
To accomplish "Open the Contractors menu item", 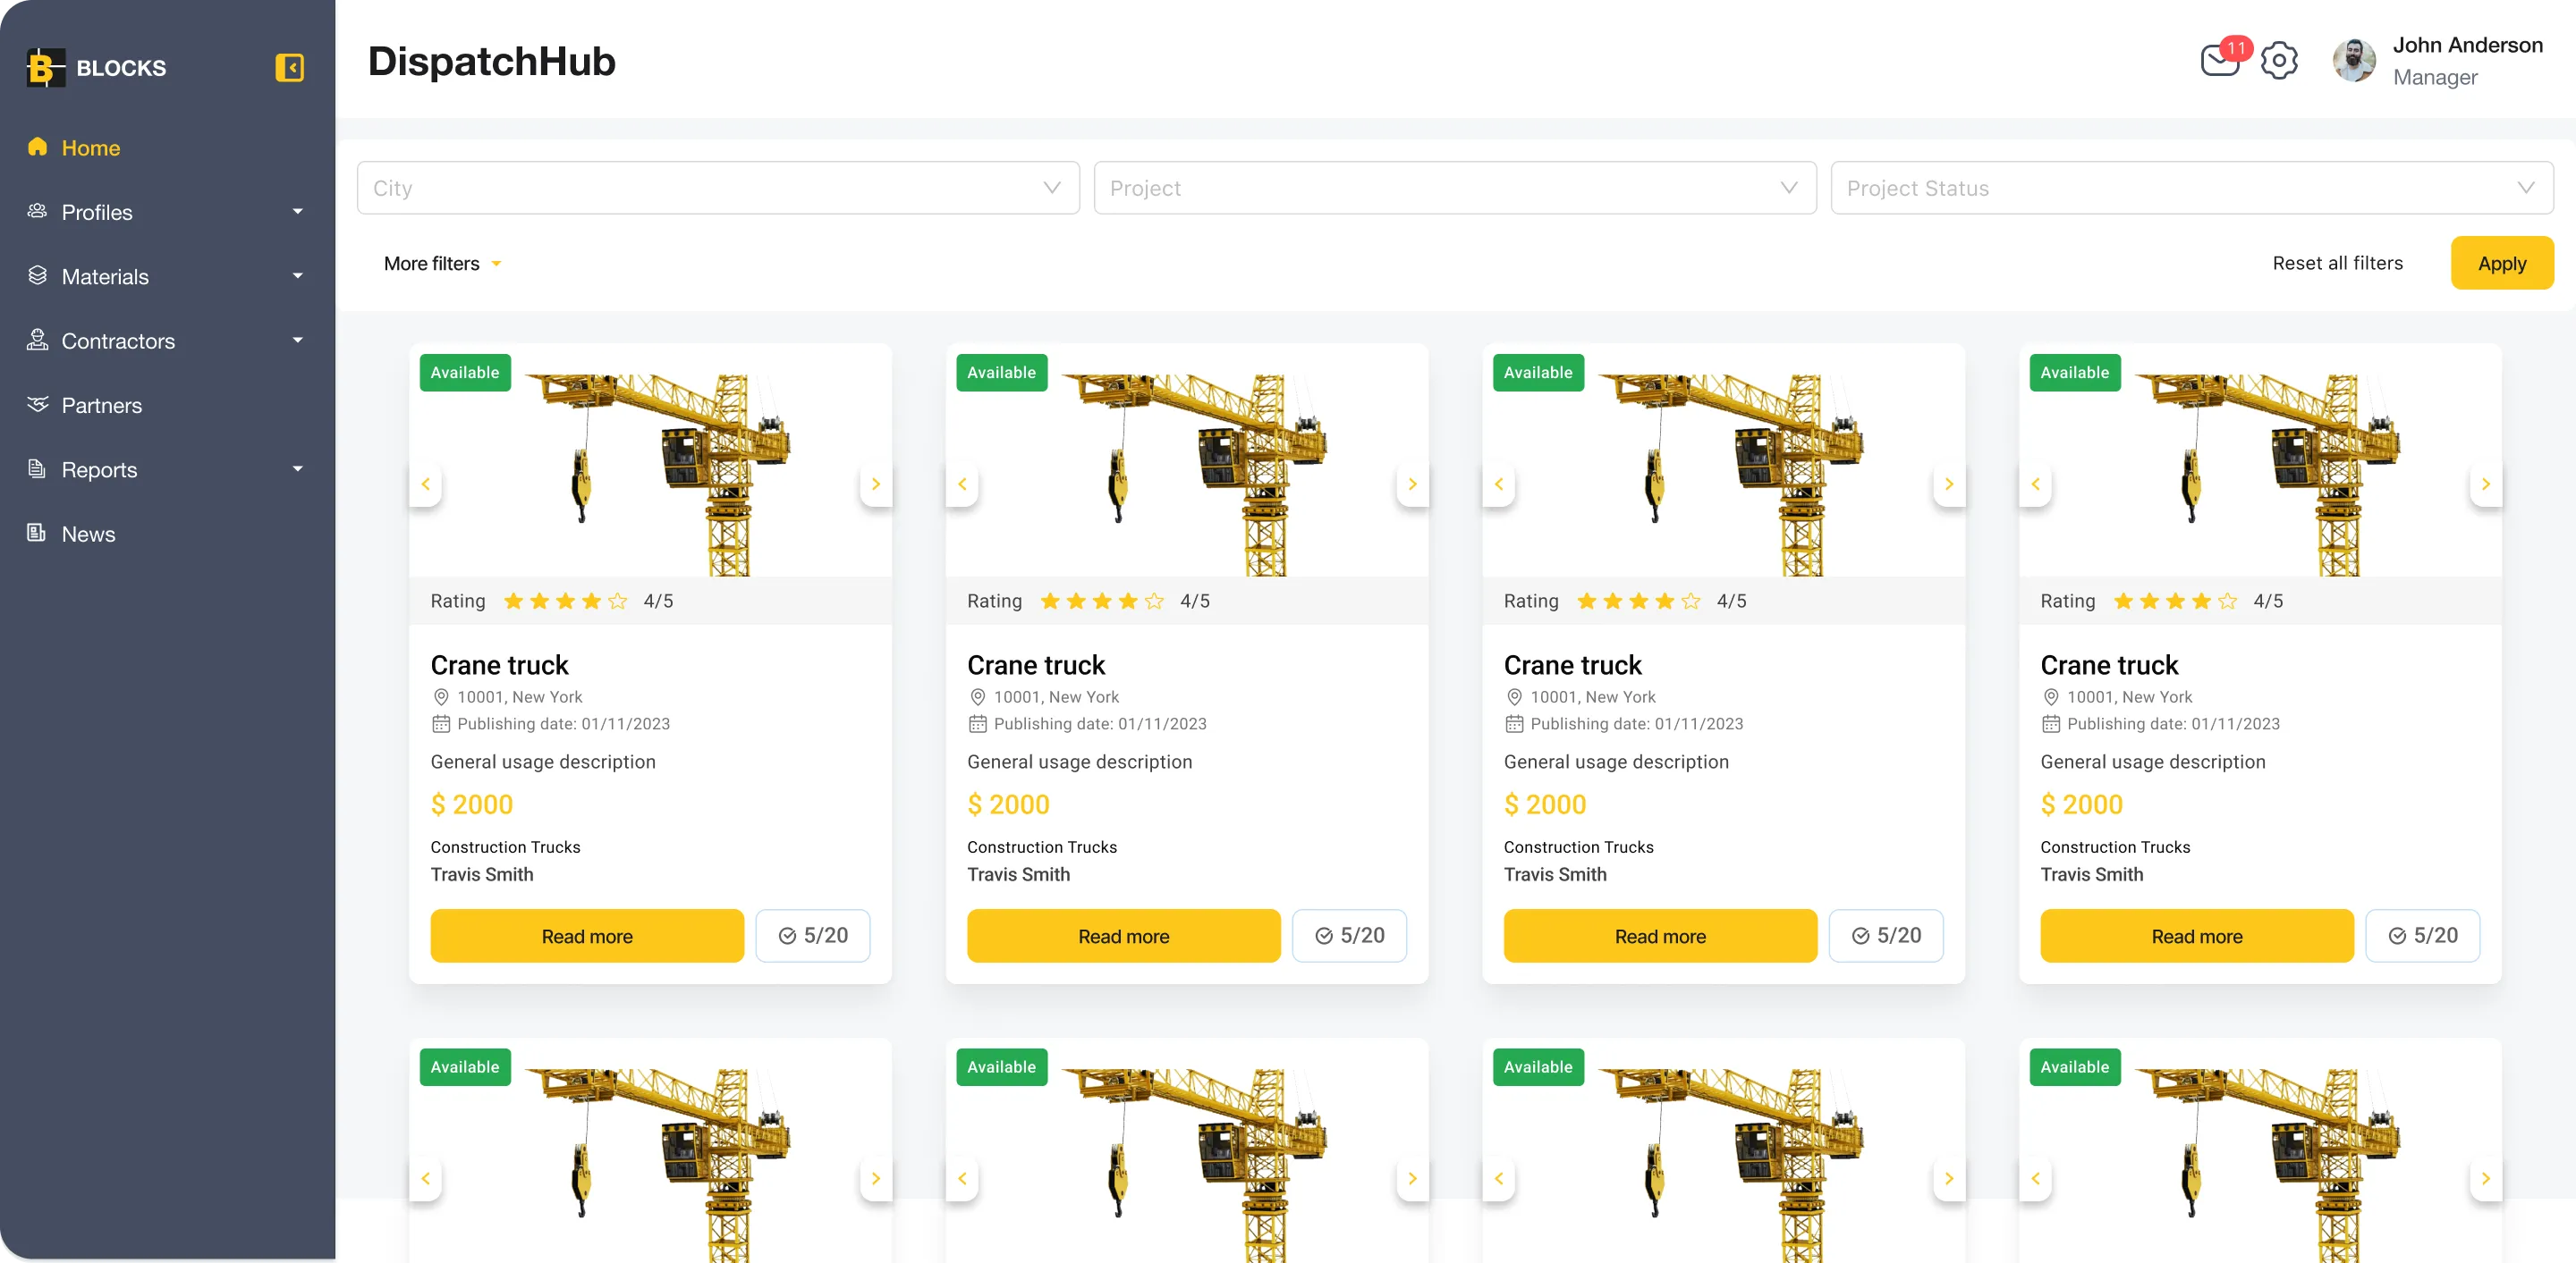I will [x=118, y=341].
